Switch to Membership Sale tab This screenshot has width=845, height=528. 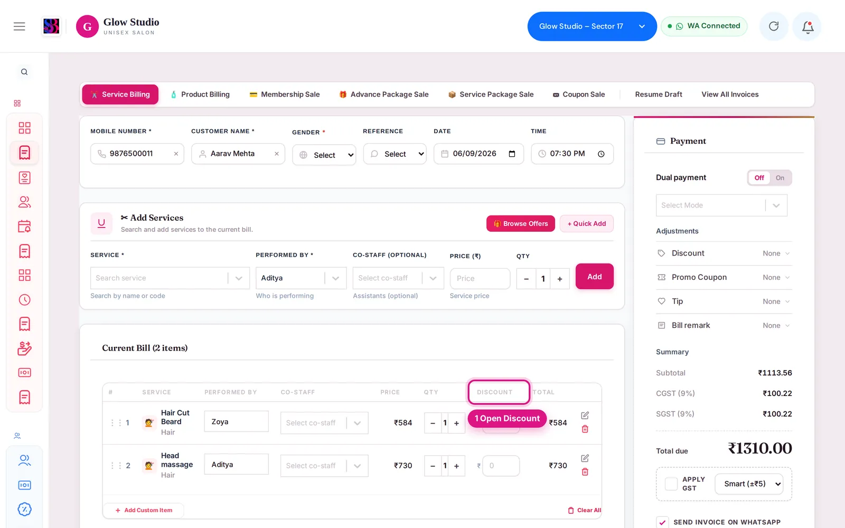[285, 95]
